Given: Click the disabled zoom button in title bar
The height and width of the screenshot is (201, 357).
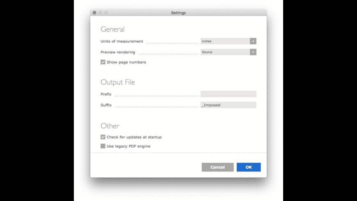Looking at the screenshot, I should pyautogui.click(x=106, y=13).
